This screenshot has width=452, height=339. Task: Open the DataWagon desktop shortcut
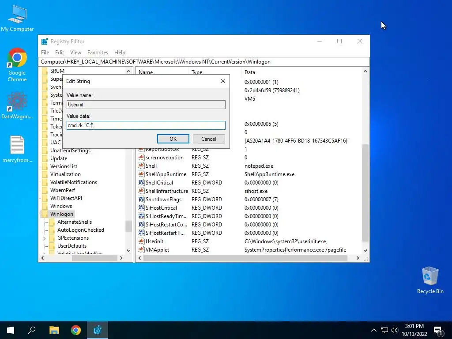coord(17,105)
